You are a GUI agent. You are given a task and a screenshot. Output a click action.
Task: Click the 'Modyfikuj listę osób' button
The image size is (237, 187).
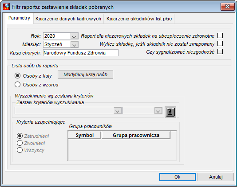(x=85, y=74)
